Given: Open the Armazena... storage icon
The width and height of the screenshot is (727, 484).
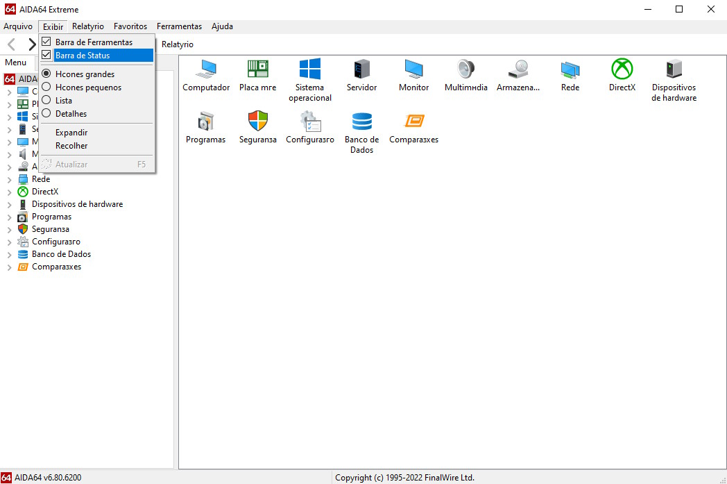Looking at the screenshot, I should pos(518,69).
